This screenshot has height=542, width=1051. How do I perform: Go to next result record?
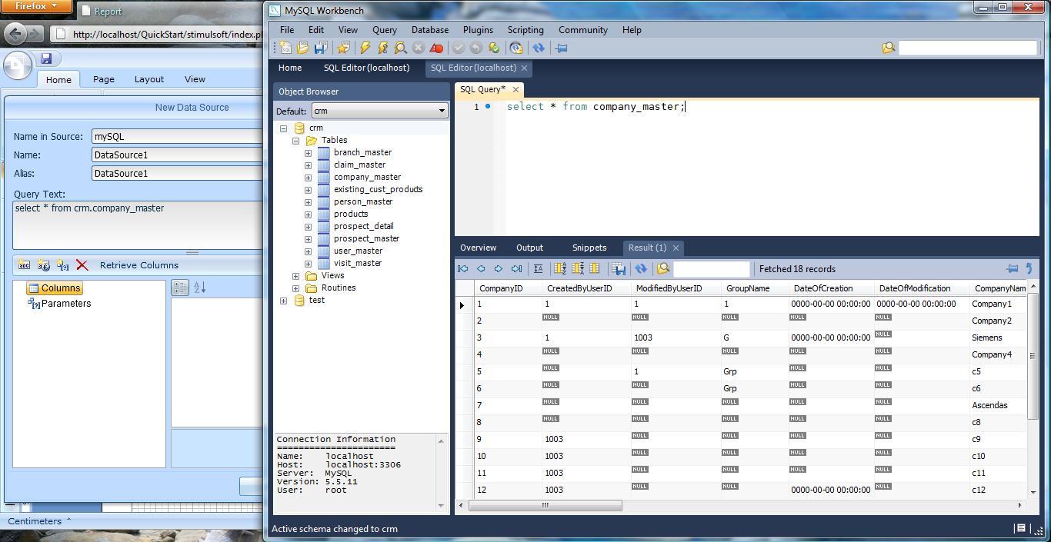click(x=499, y=269)
